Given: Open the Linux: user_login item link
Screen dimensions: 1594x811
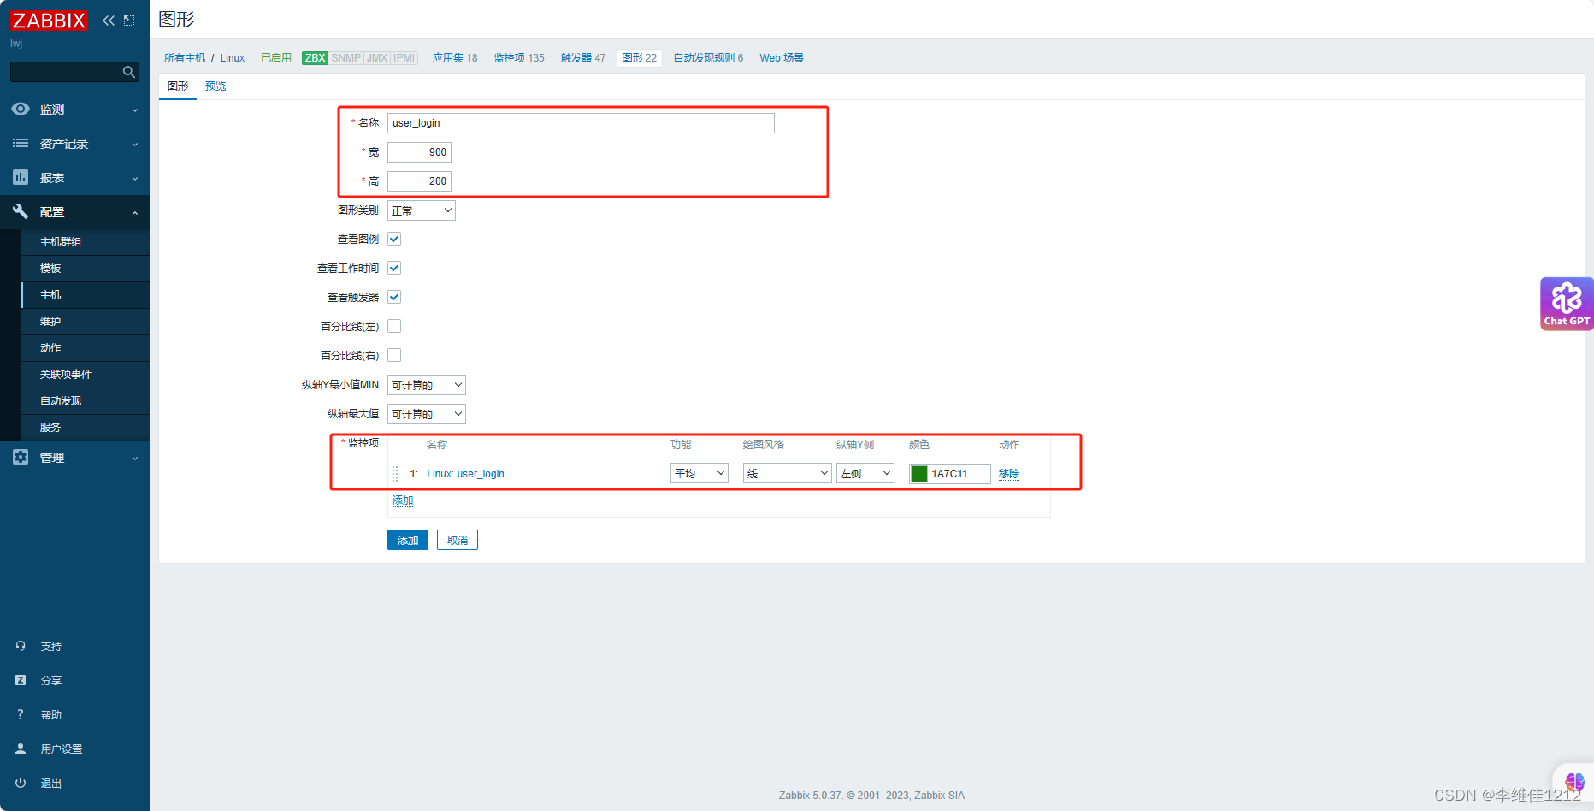Looking at the screenshot, I should point(465,473).
